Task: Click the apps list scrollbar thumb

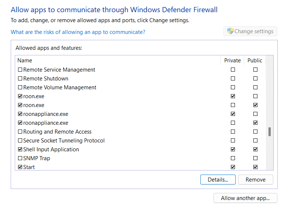Action: pyautogui.click(x=270, y=132)
